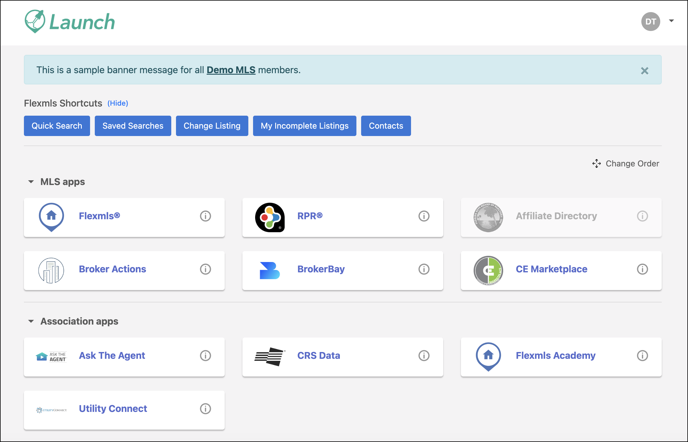Click the RPR® colorful logo icon
The image size is (688, 442).
pyautogui.click(x=270, y=217)
